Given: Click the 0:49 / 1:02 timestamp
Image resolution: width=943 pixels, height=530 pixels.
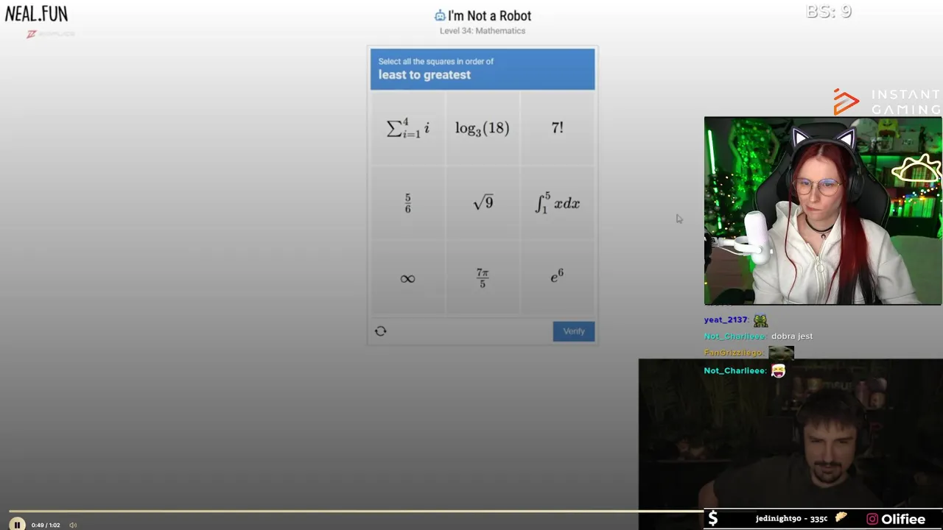Looking at the screenshot, I should pos(46,525).
